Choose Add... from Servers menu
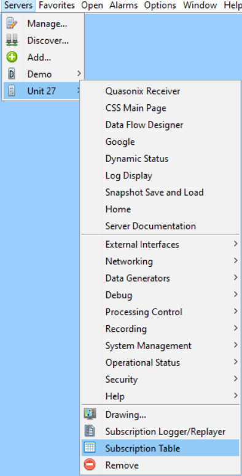This screenshot has width=242, height=476. click(43, 57)
